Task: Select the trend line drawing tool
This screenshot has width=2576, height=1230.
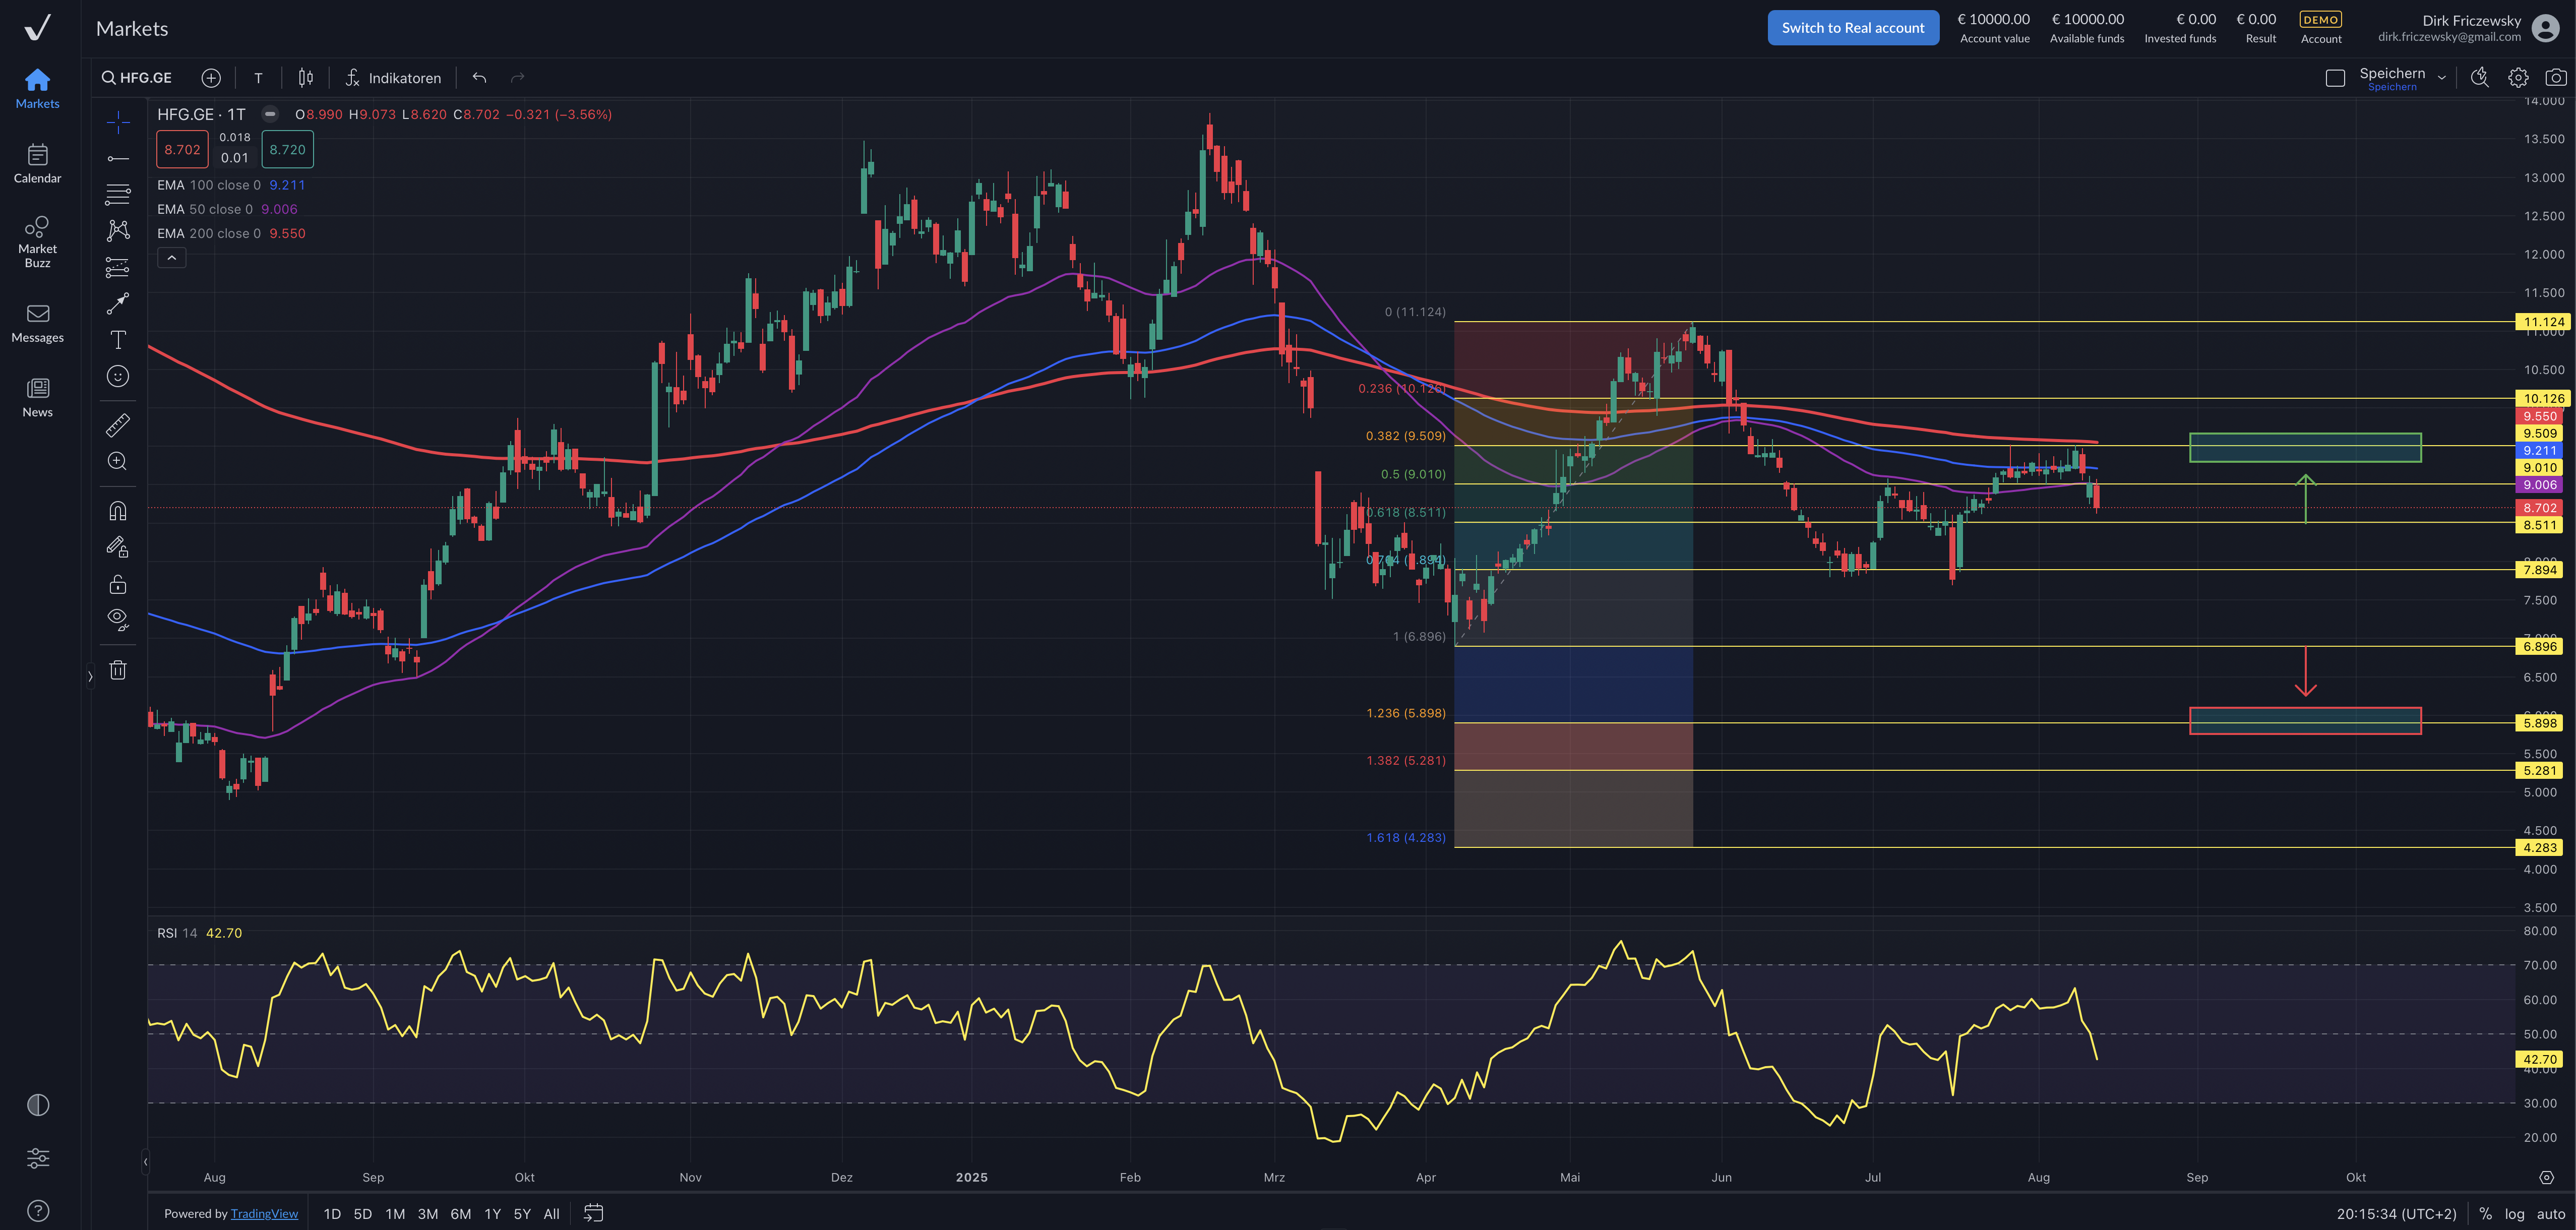Action: pyautogui.click(x=118, y=158)
